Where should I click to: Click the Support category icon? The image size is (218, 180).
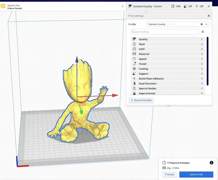pyautogui.click(x=134, y=73)
